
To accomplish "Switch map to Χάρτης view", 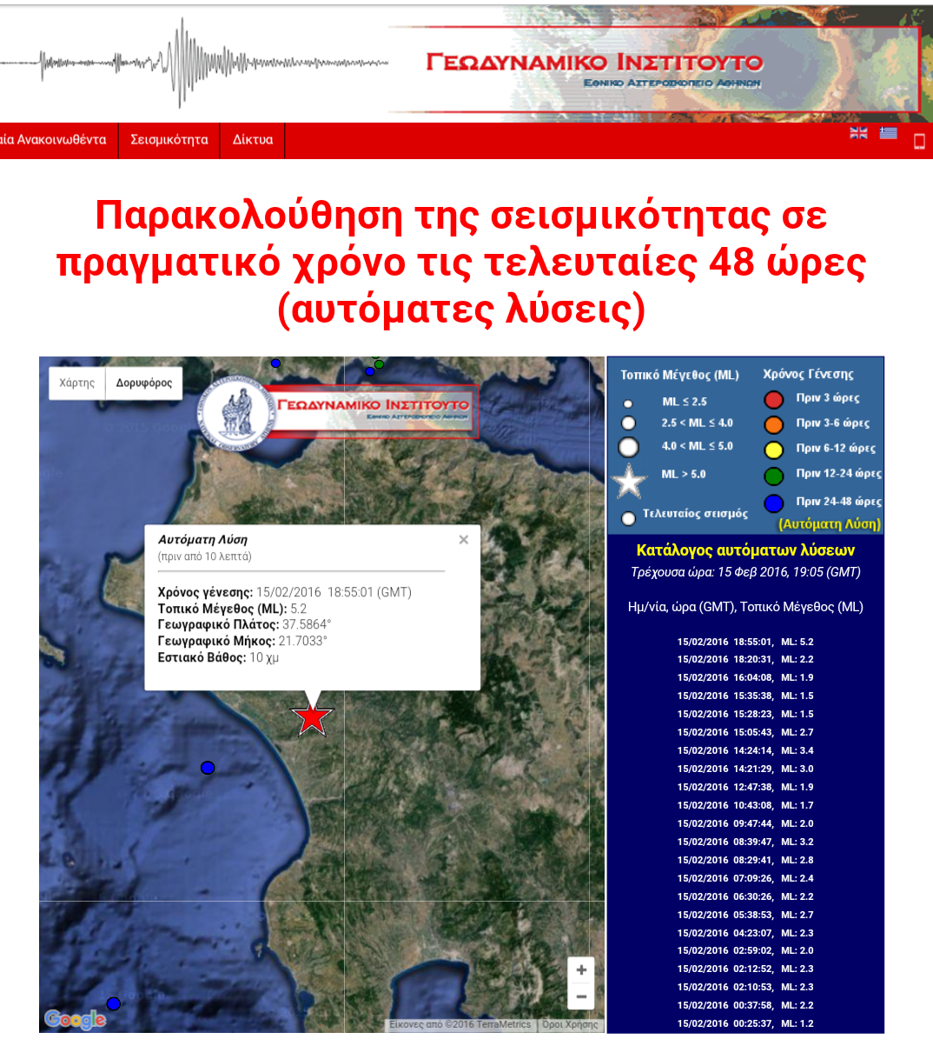I will coord(76,383).
